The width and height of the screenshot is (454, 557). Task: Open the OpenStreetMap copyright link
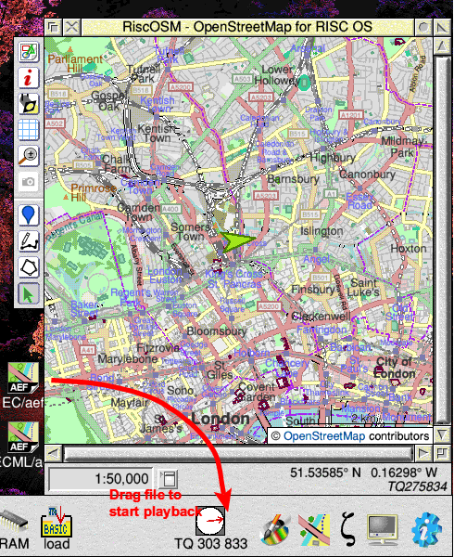(x=324, y=436)
